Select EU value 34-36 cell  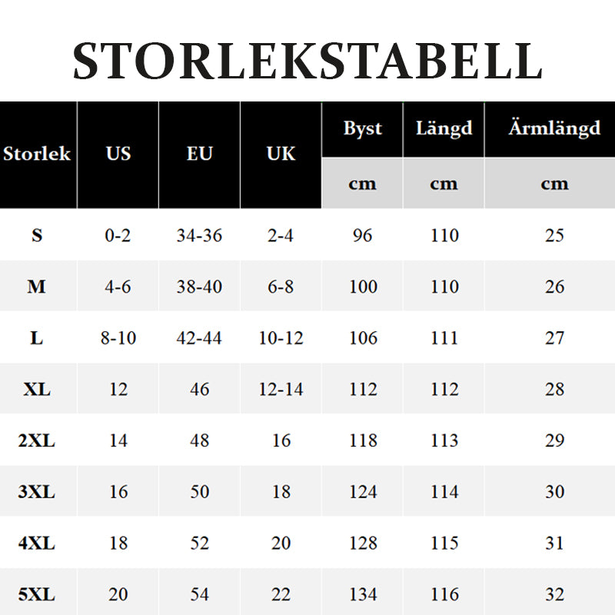pos(199,235)
